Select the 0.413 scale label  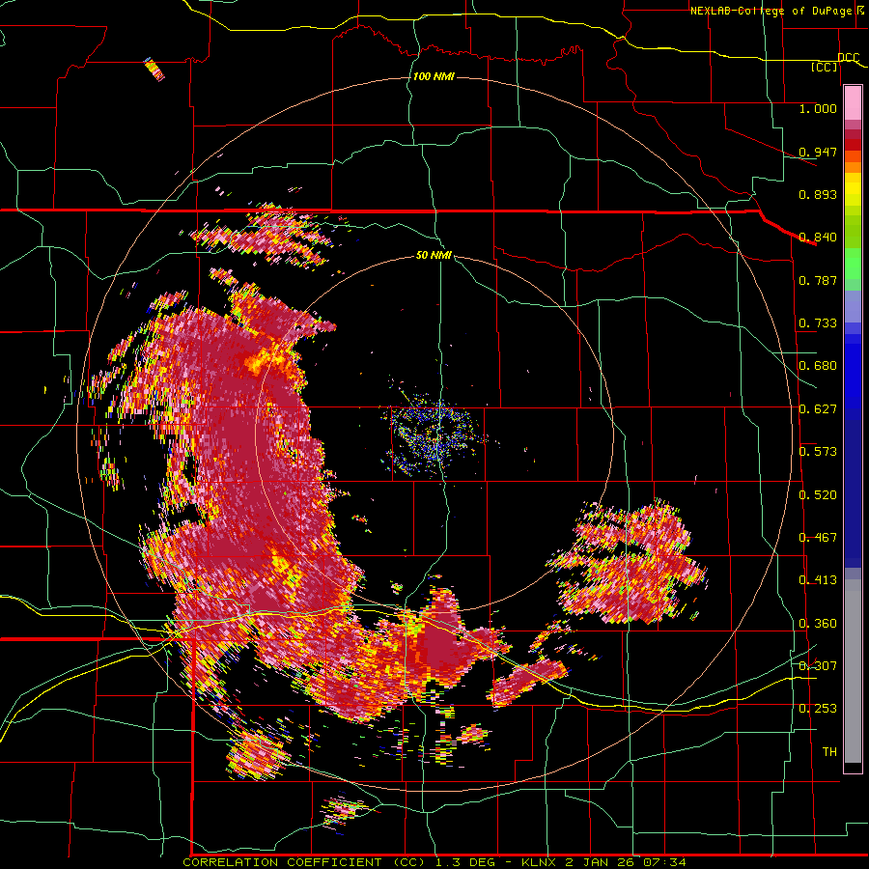pos(818,580)
